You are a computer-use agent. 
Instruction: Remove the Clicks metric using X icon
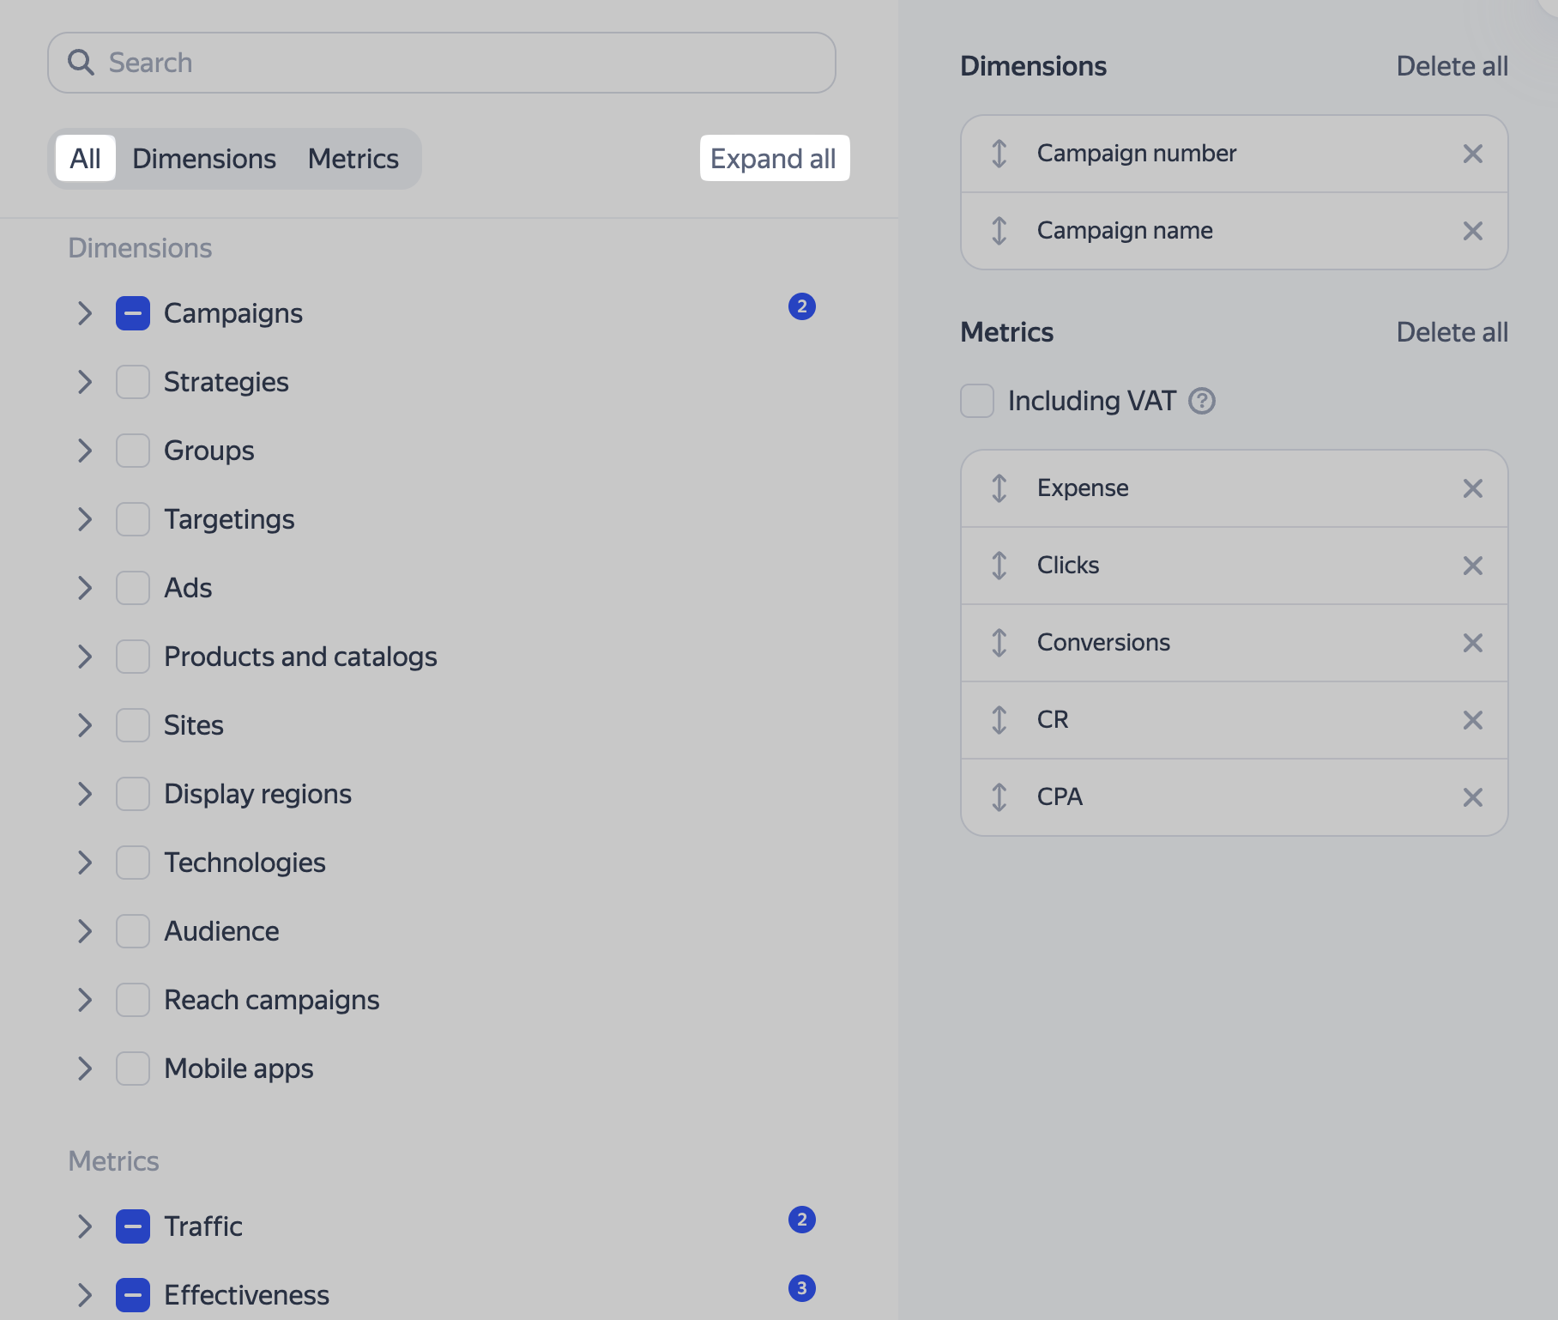click(x=1472, y=566)
